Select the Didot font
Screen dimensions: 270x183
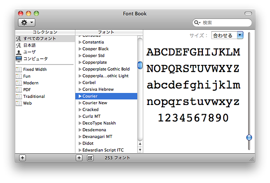click(106, 143)
